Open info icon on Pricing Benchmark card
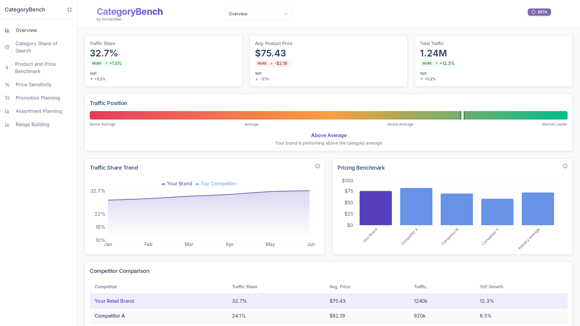This screenshot has height=326, width=580. (565, 166)
